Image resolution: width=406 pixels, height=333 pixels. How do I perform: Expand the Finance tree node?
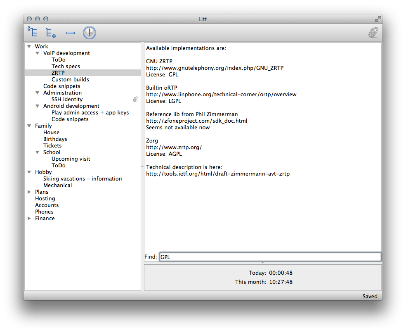(29, 219)
